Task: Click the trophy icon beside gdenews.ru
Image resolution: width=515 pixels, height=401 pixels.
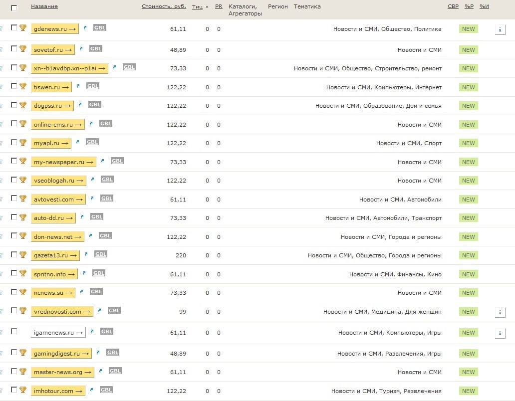Action: click(22, 28)
